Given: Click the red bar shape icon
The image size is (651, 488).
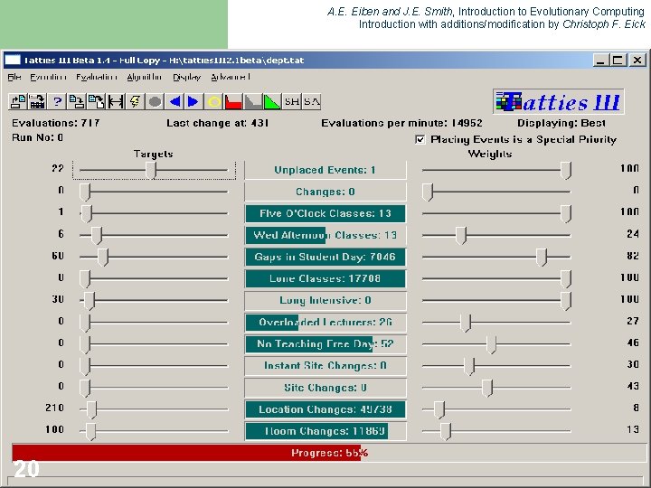Looking at the screenshot, I should (x=233, y=101).
